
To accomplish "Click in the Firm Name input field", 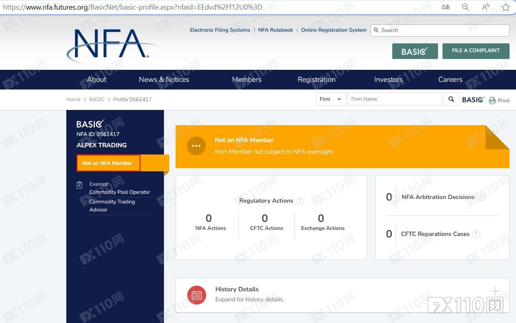I will coord(395,99).
